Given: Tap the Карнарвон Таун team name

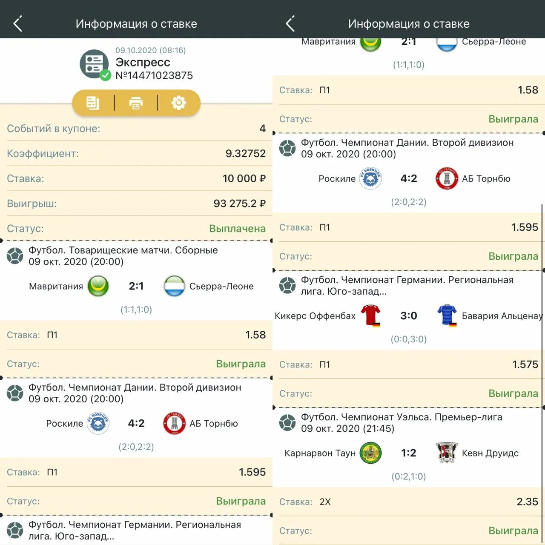Looking at the screenshot, I should point(320,453).
